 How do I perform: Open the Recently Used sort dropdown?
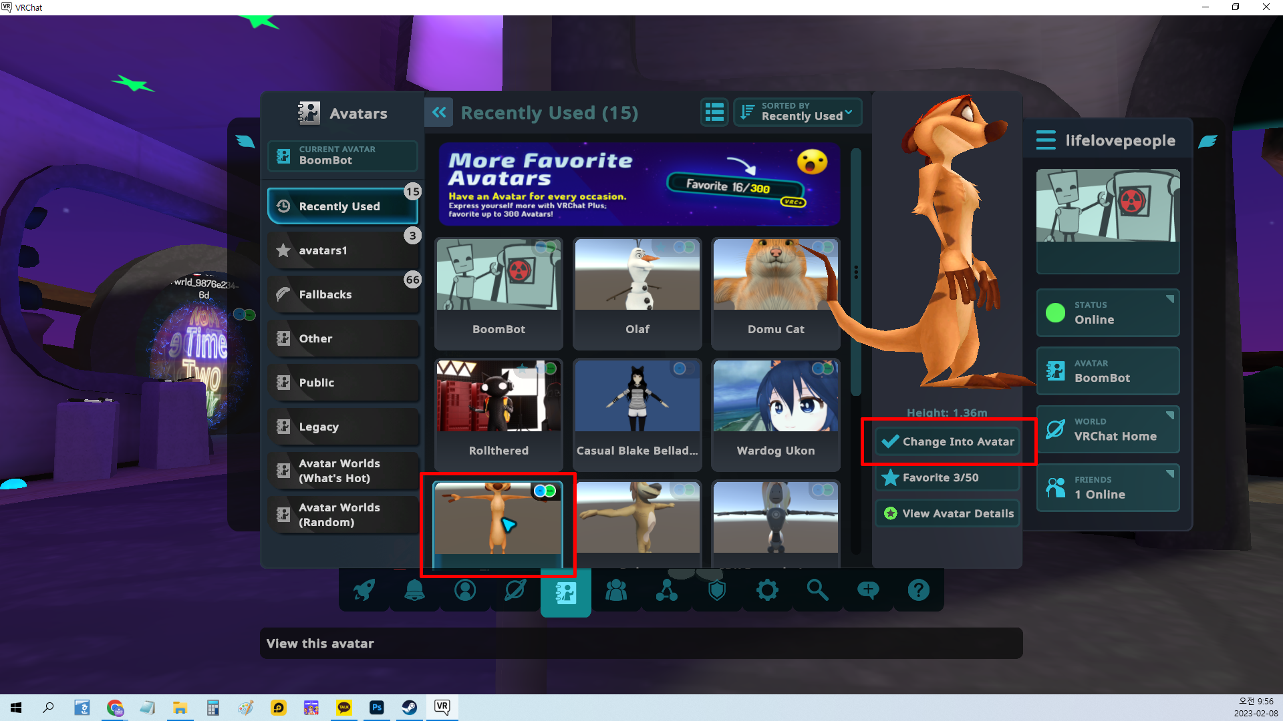tap(798, 112)
